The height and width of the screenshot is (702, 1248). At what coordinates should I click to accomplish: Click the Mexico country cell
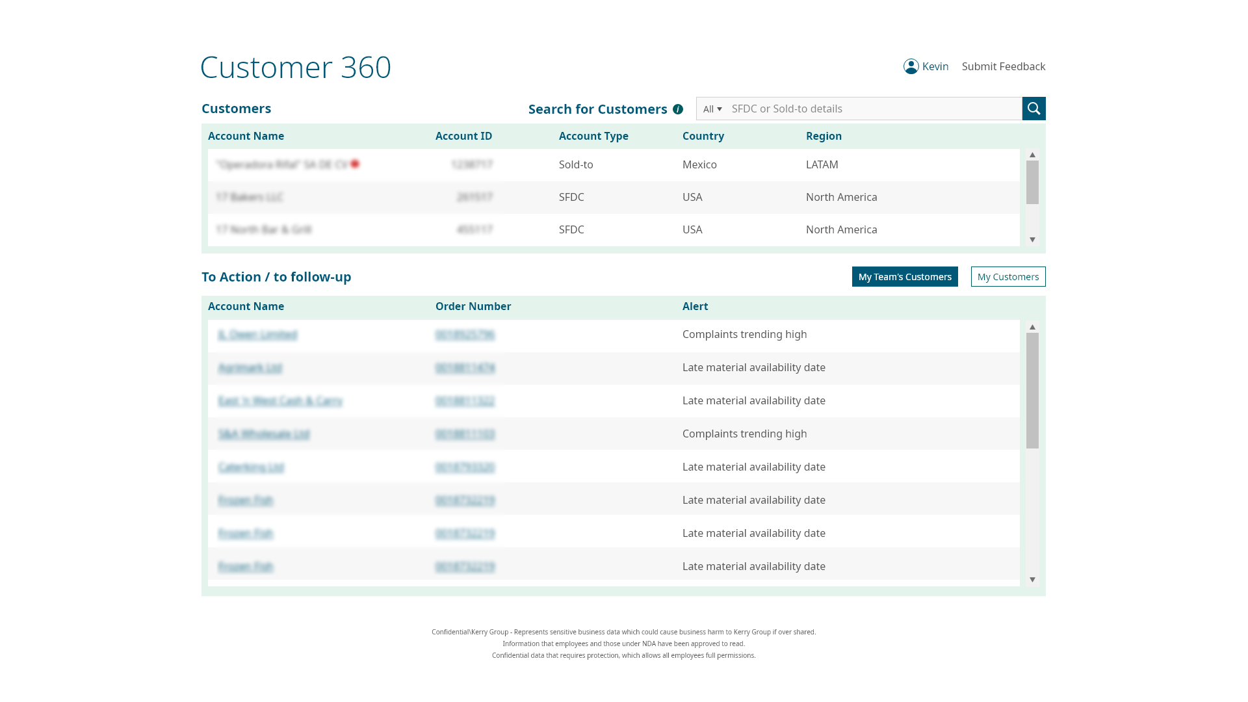click(x=699, y=164)
